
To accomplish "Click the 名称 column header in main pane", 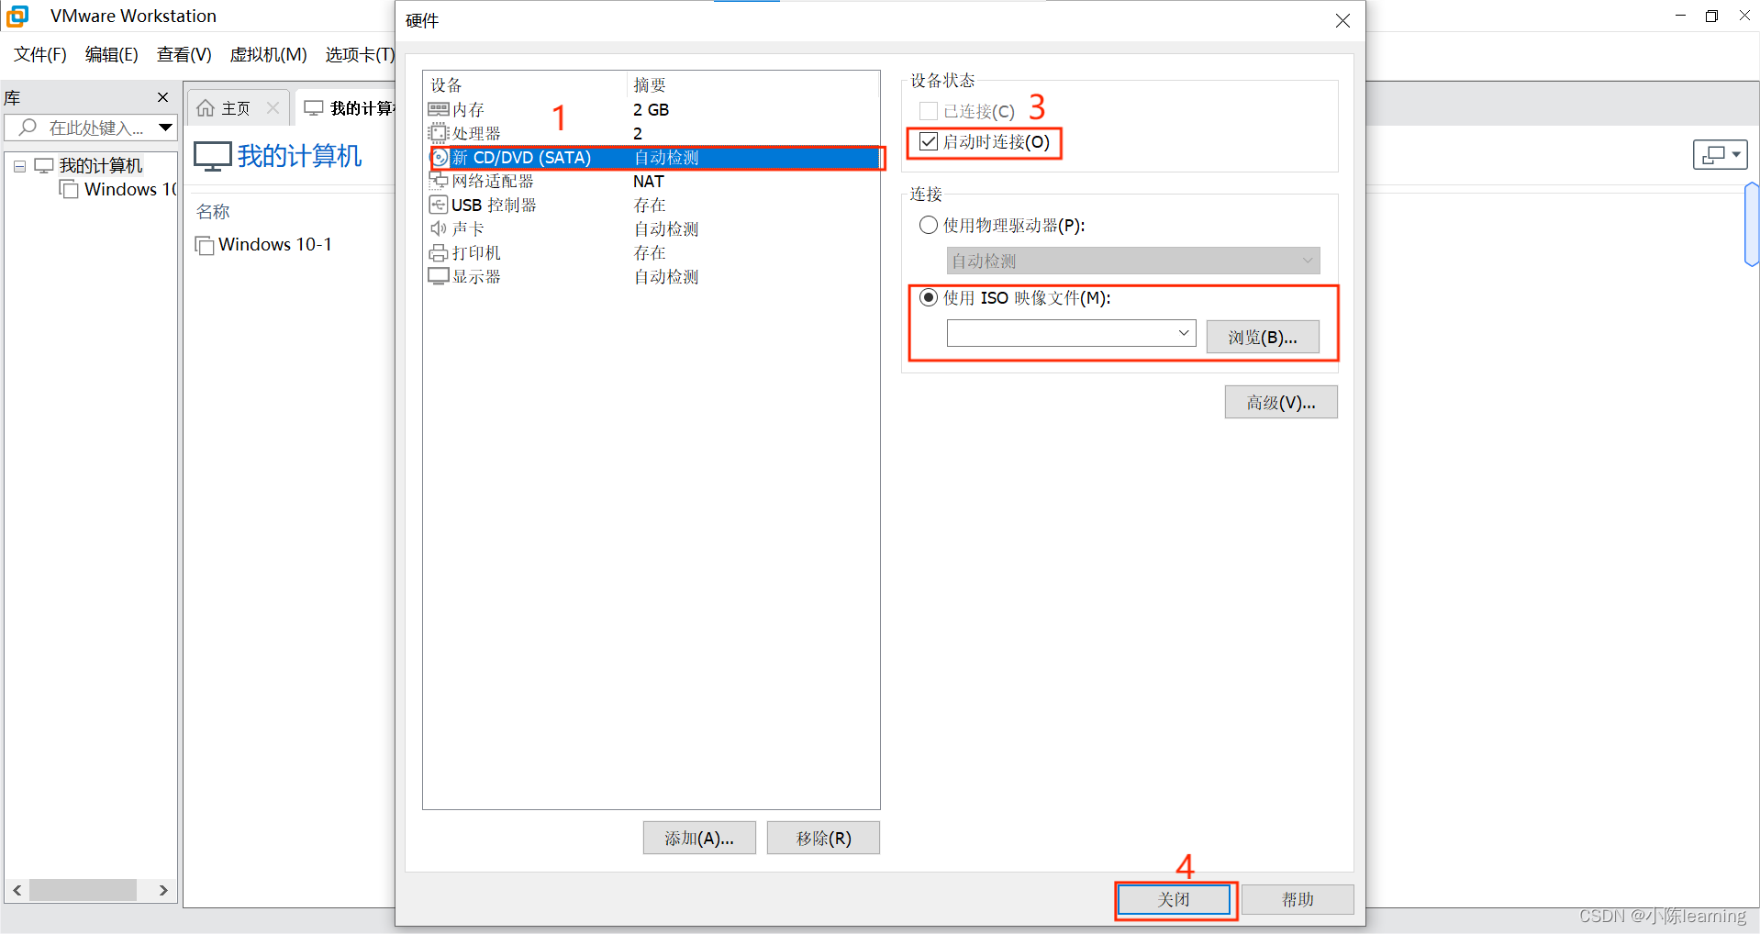I will [x=213, y=211].
